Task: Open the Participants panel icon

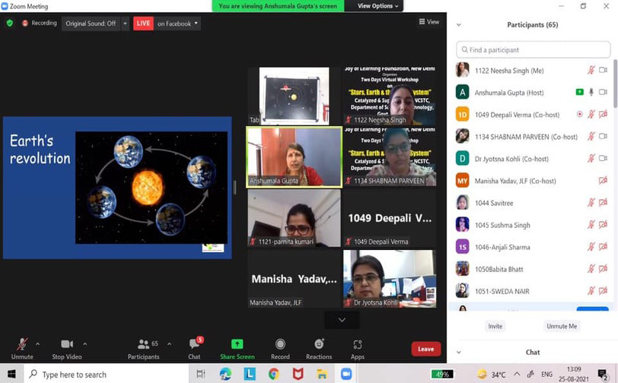Action: click(x=142, y=344)
